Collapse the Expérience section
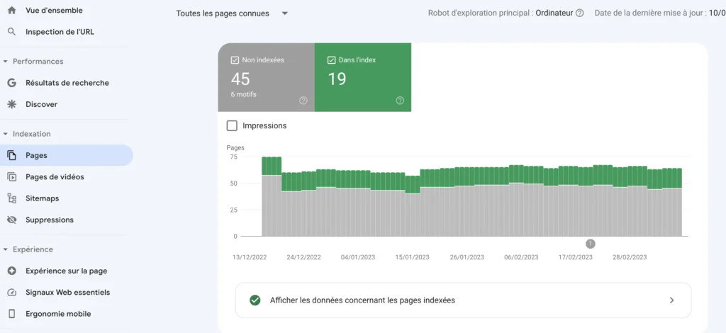Viewport: 726px width, 333px height. 6,249
